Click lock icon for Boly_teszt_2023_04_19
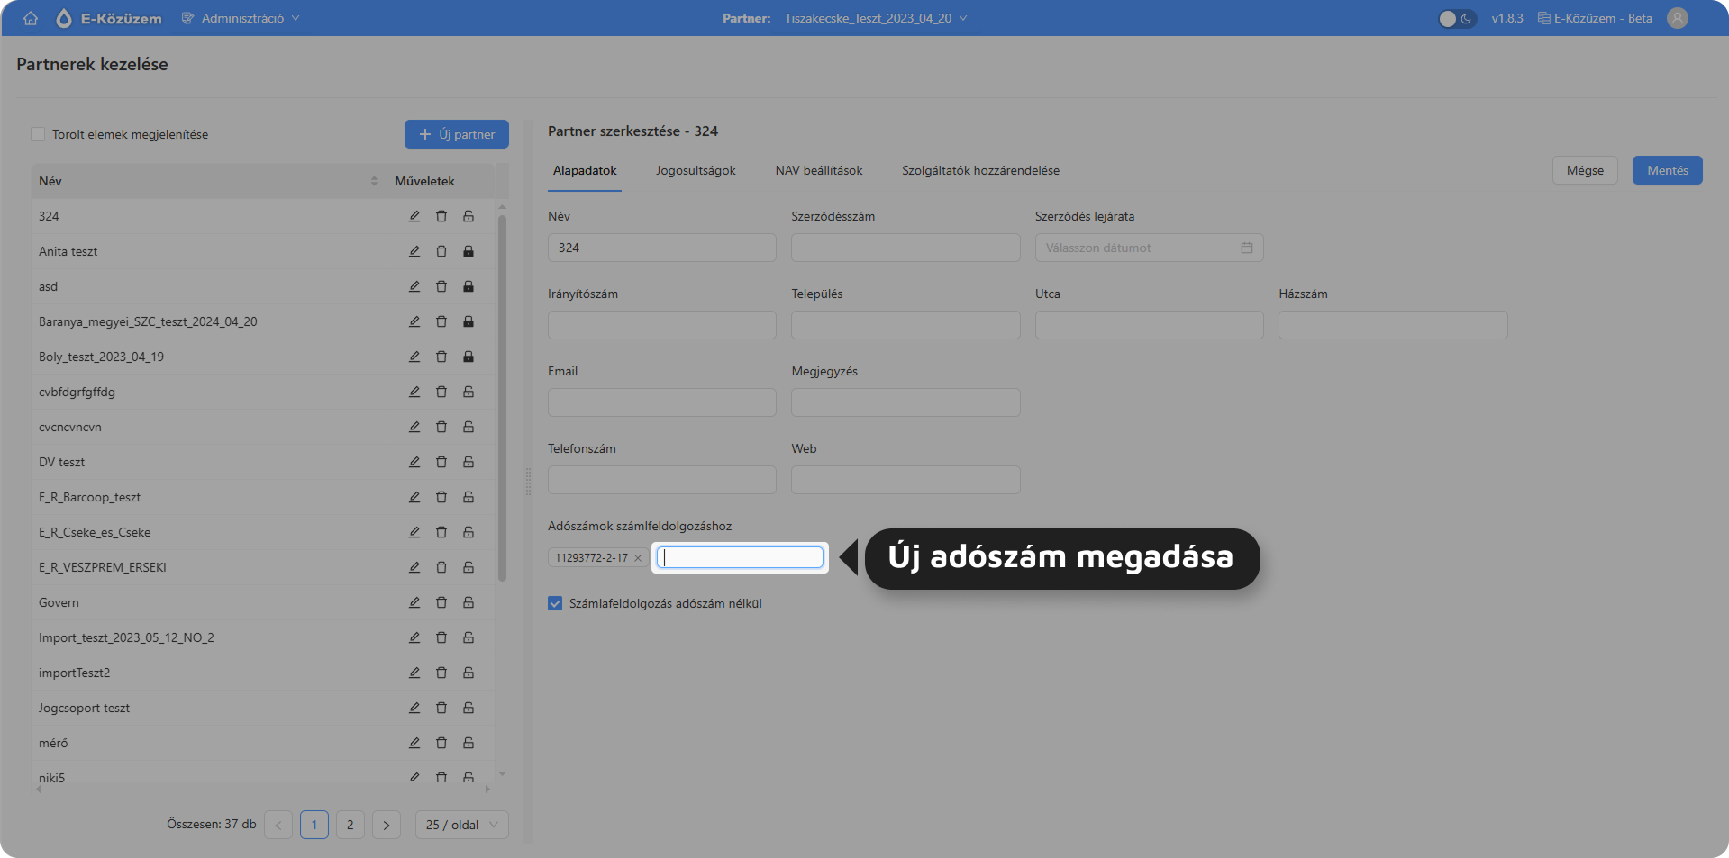 pos(469,357)
